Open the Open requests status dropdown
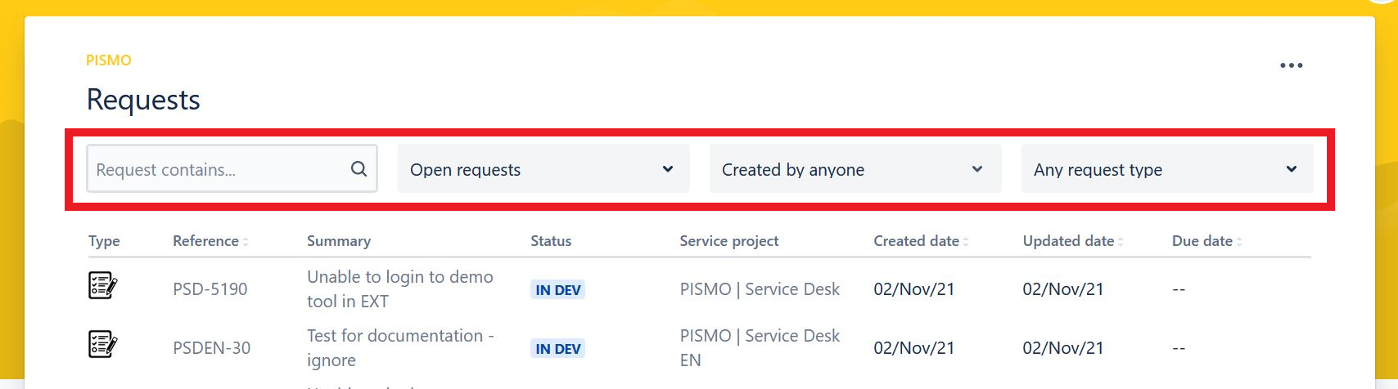This screenshot has height=389, width=1398. (x=543, y=169)
